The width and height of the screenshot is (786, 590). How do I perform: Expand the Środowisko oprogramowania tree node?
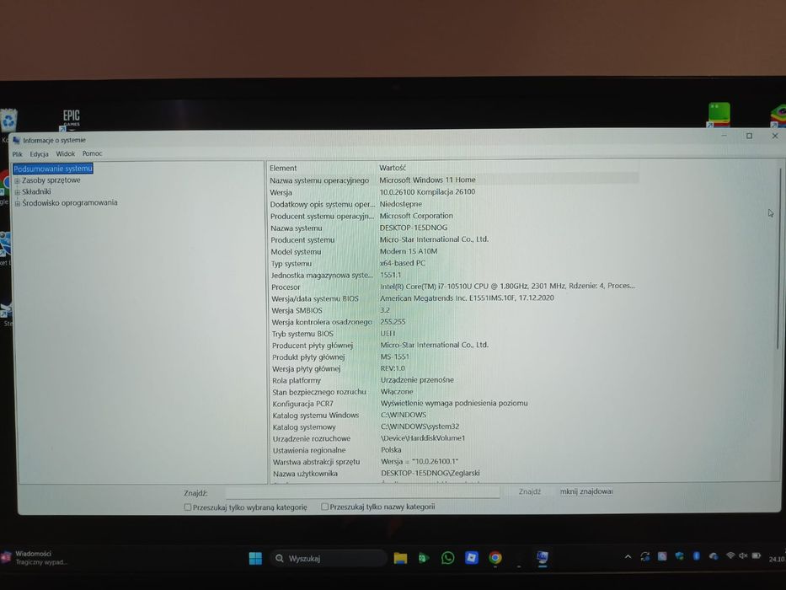tap(17, 204)
